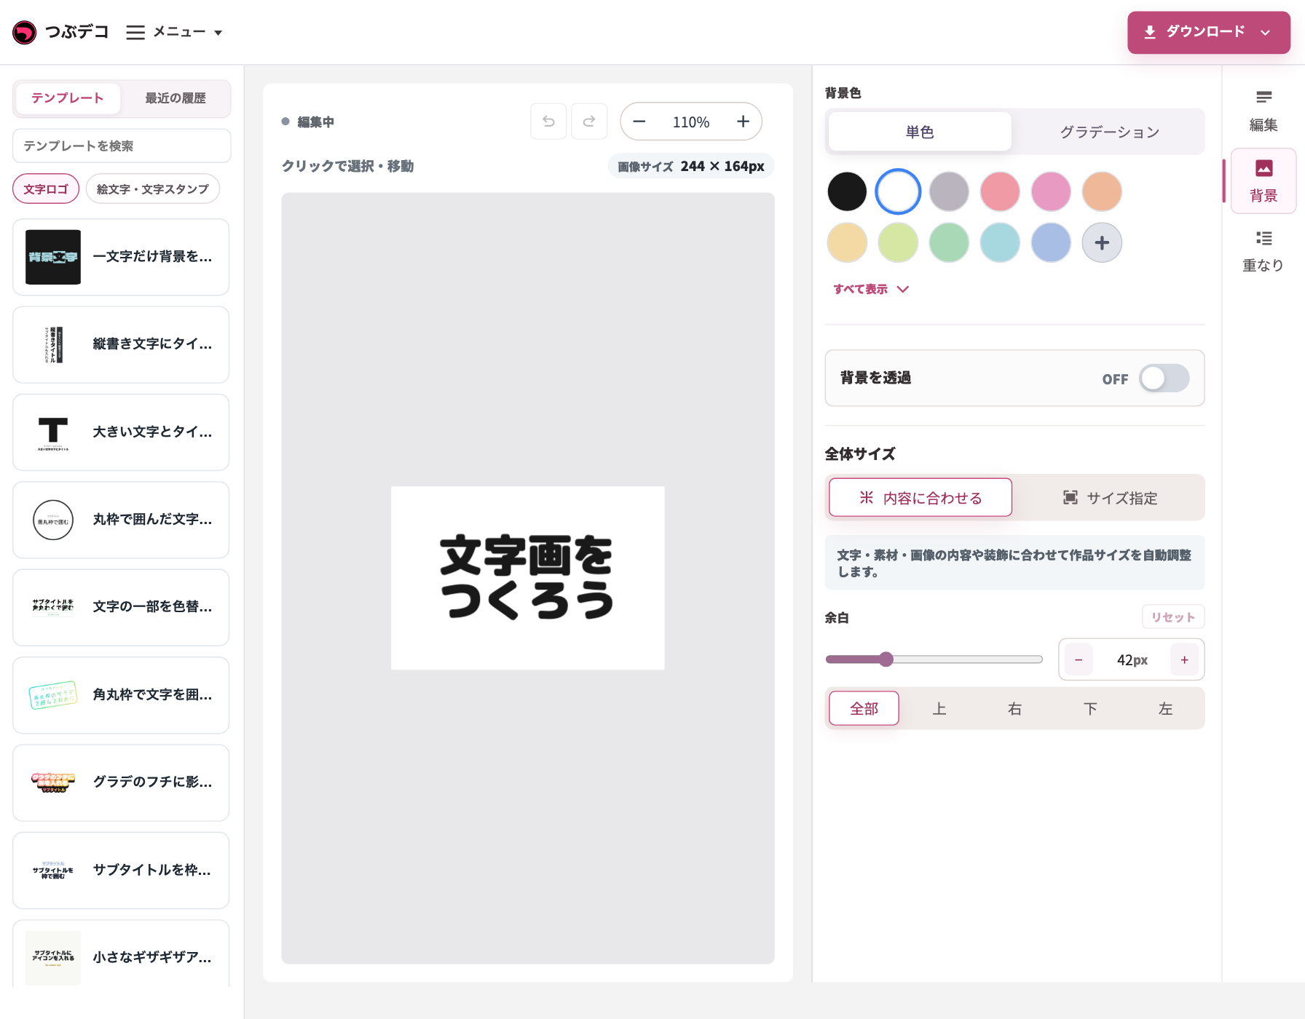This screenshot has width=1305, height=1019.
Task: Switch to the 最近の履歴 tab
Action: click(176, 98)
